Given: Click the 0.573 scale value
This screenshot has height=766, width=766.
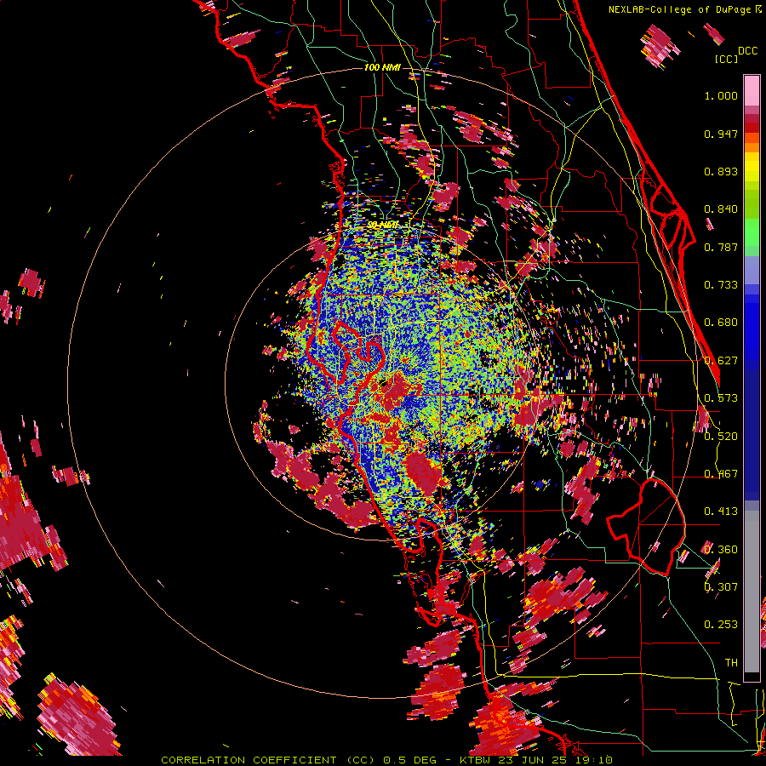Looking at the screenshot, I should point(721,398).
